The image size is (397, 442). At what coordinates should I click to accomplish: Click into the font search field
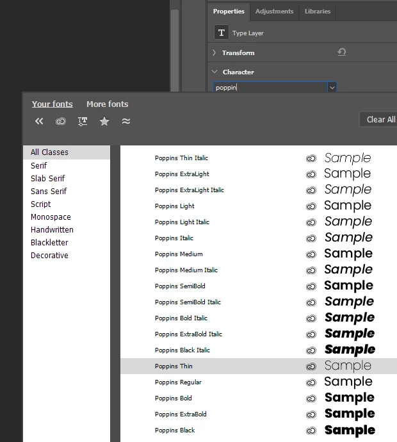[270, 87]
